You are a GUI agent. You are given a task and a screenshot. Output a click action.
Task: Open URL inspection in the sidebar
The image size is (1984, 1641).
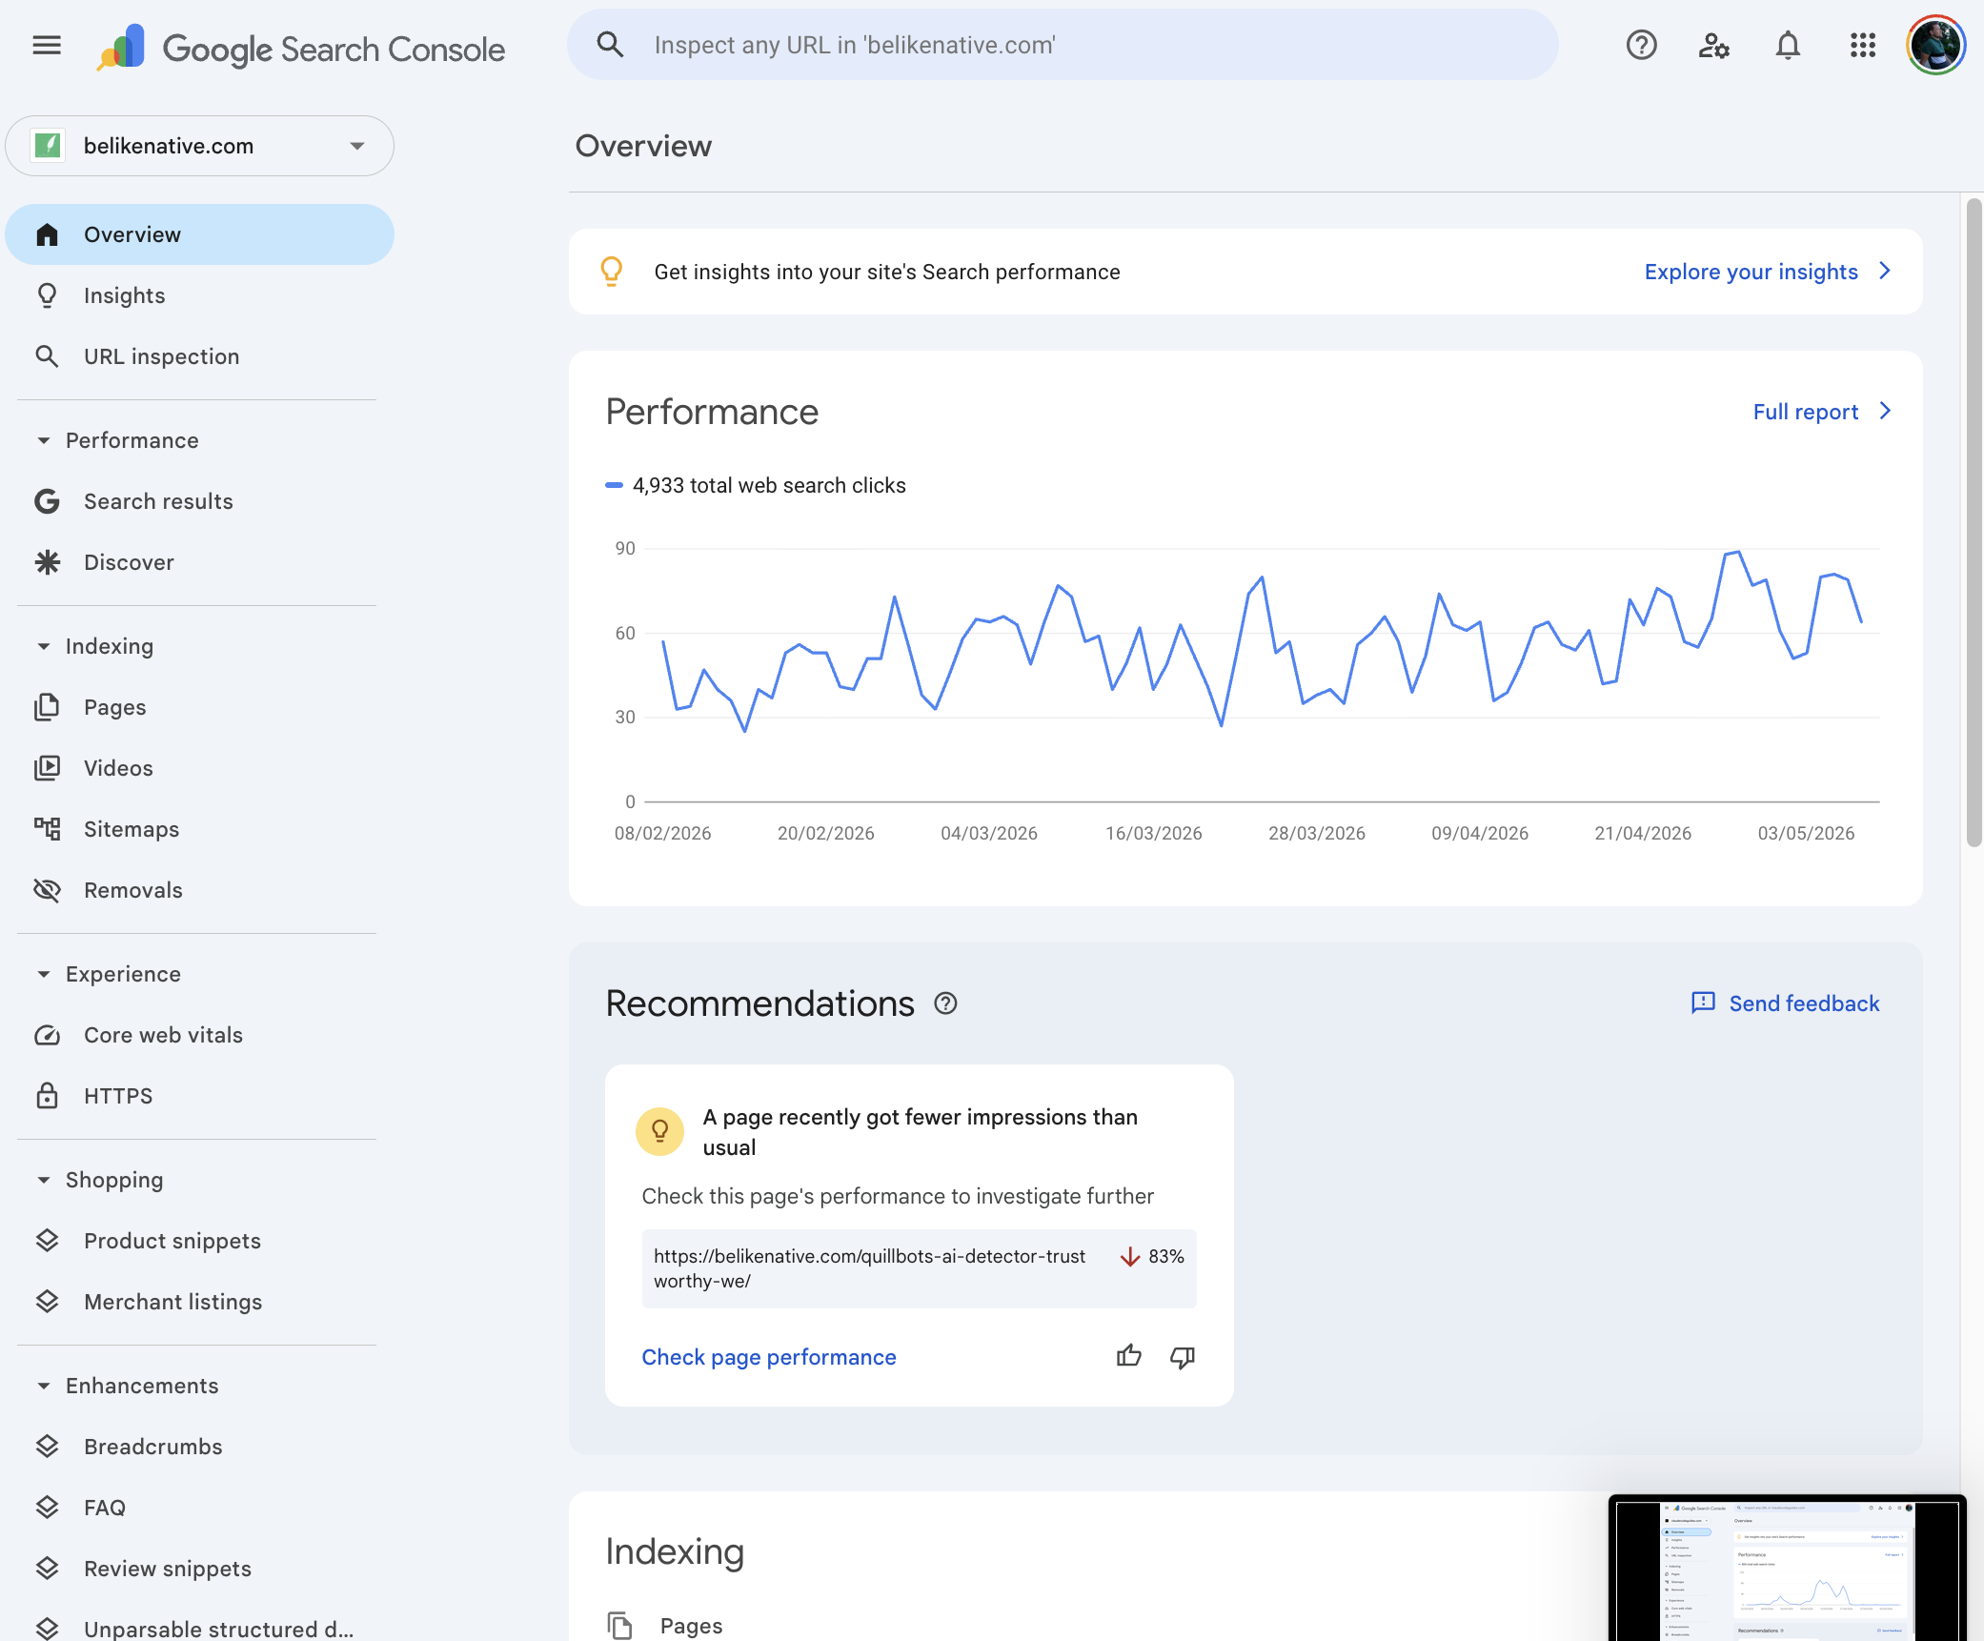click(x=200, y=356)
